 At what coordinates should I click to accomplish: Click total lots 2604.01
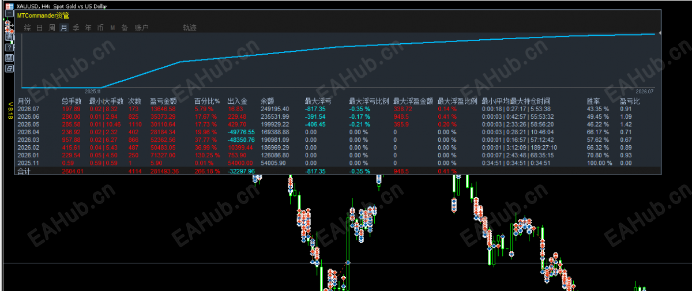(73, 171)
